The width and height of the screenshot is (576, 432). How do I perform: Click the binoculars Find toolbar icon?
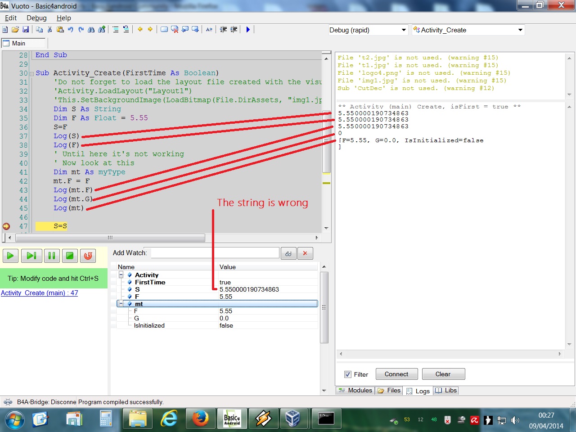(91, 30)
